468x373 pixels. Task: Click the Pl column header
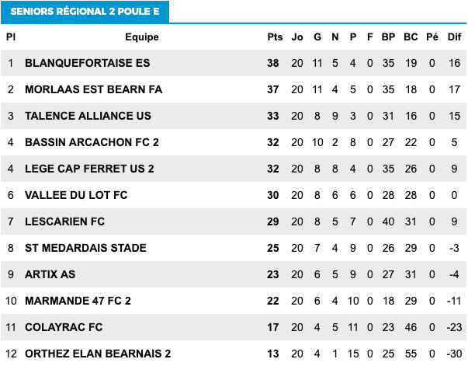pyautogui.click(x=11, y=37)
